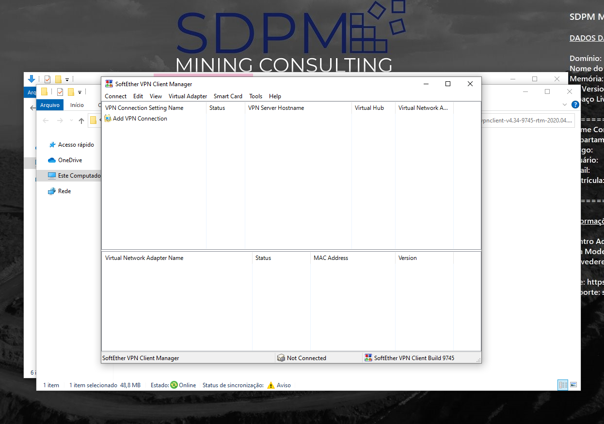Click the Add VPN Connection icon
Image resolution: width=604 pixels, height=424 pixels.
pos(108,119)
